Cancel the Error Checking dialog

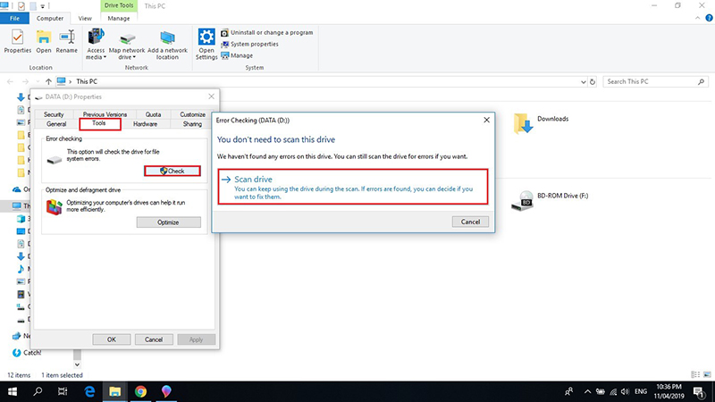(x=470, y=222)
